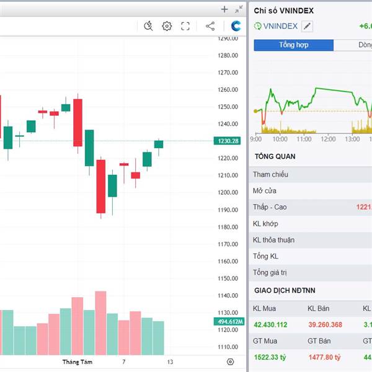Image resolution: width=372 pixels, height=372 pixels.
Task: Click KL Bán value 39.260.368
Action: click(325, 325)
